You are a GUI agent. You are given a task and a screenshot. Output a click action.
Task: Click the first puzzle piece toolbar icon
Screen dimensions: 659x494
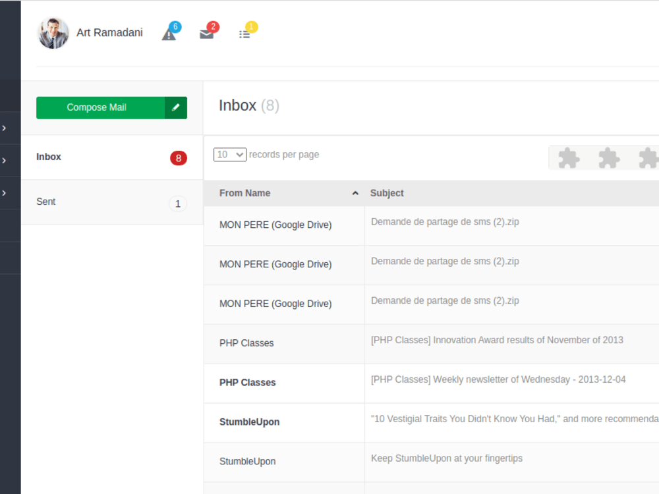(569, 158)
